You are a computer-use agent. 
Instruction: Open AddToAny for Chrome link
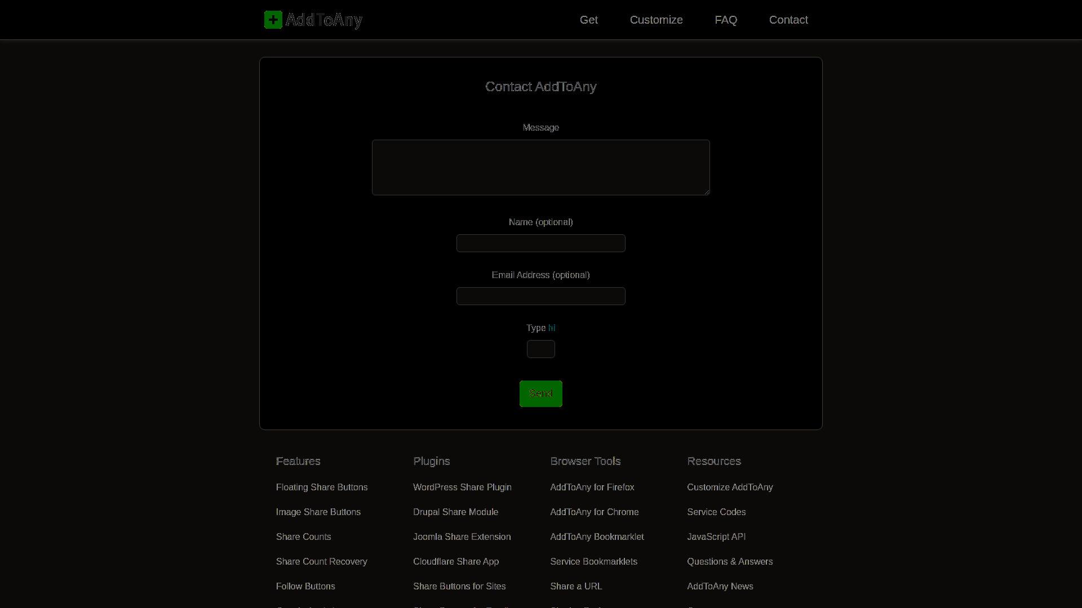595,512
